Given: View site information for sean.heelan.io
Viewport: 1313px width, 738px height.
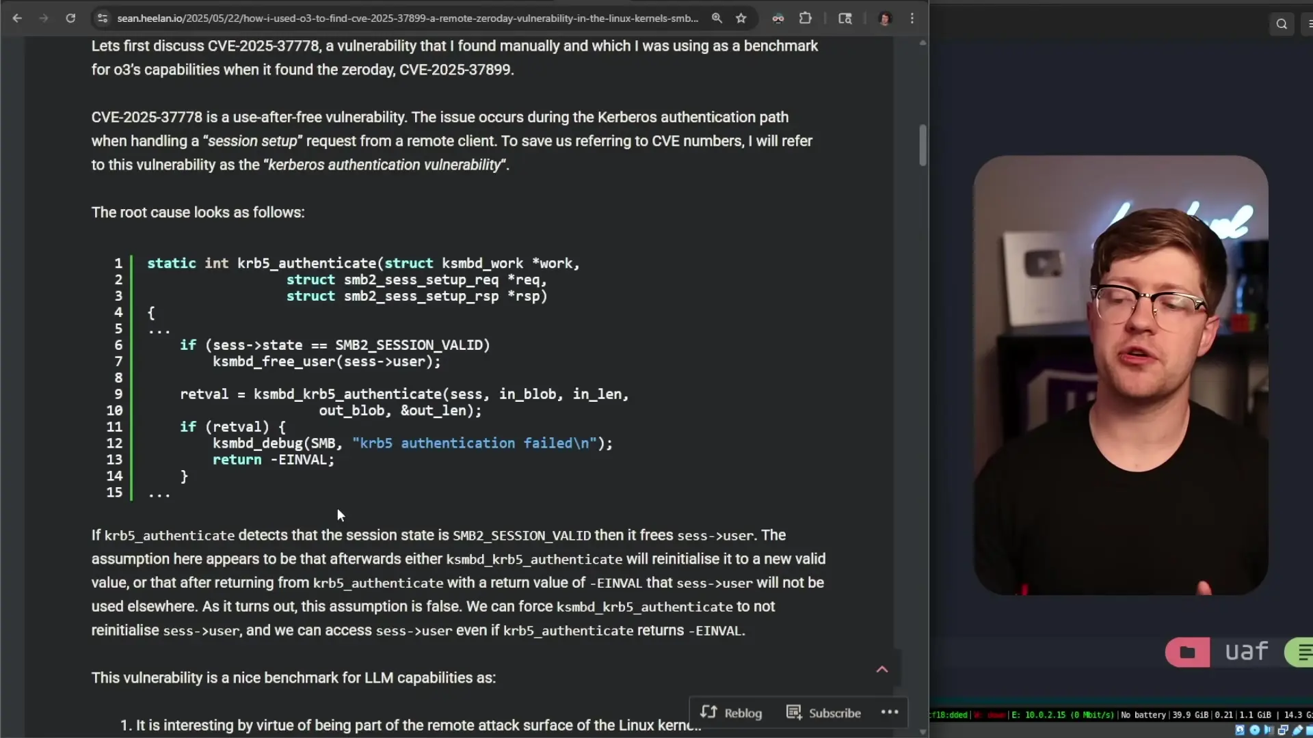Looking at the screenshot, I should coord(103,18).
